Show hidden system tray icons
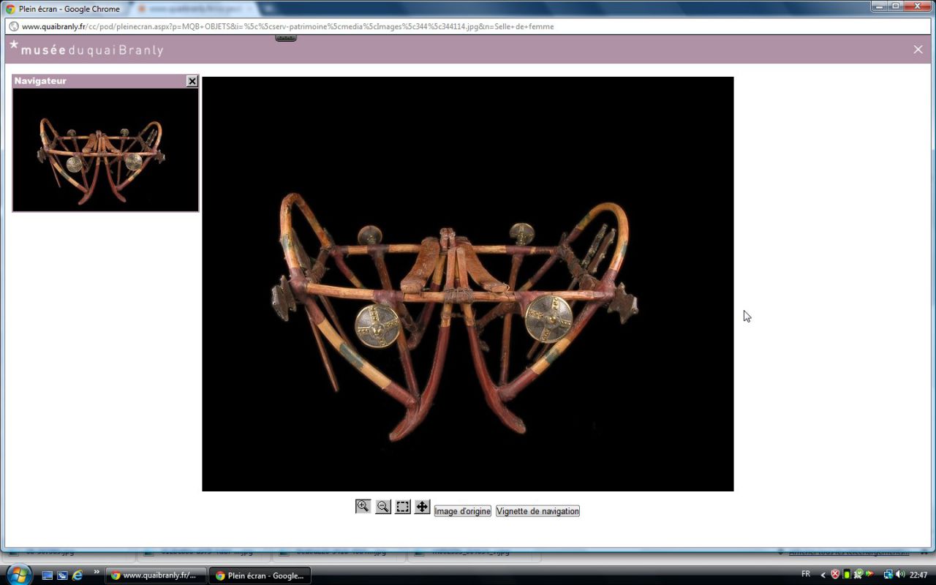This screenshot has height=585, width=936. click(x=823, y=575)
